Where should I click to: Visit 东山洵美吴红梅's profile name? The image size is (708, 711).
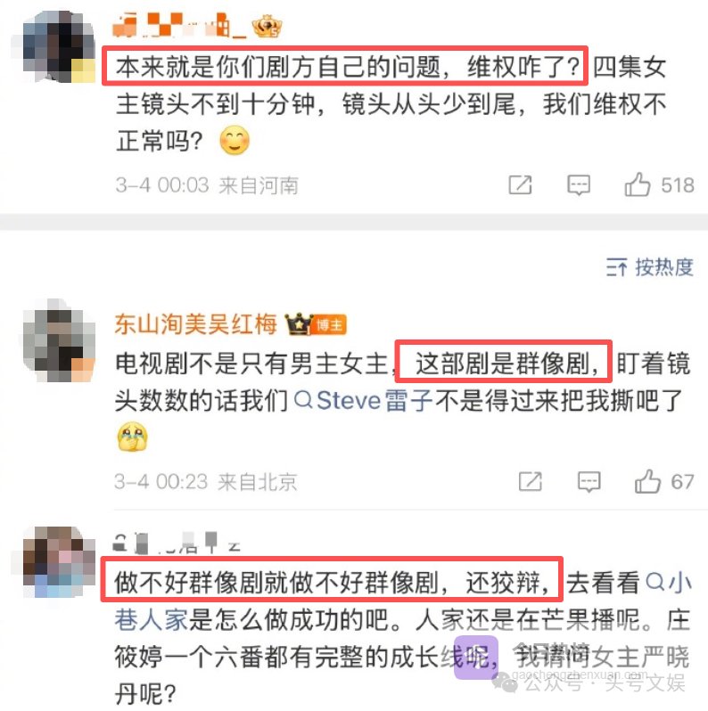[x=195, y=324]
